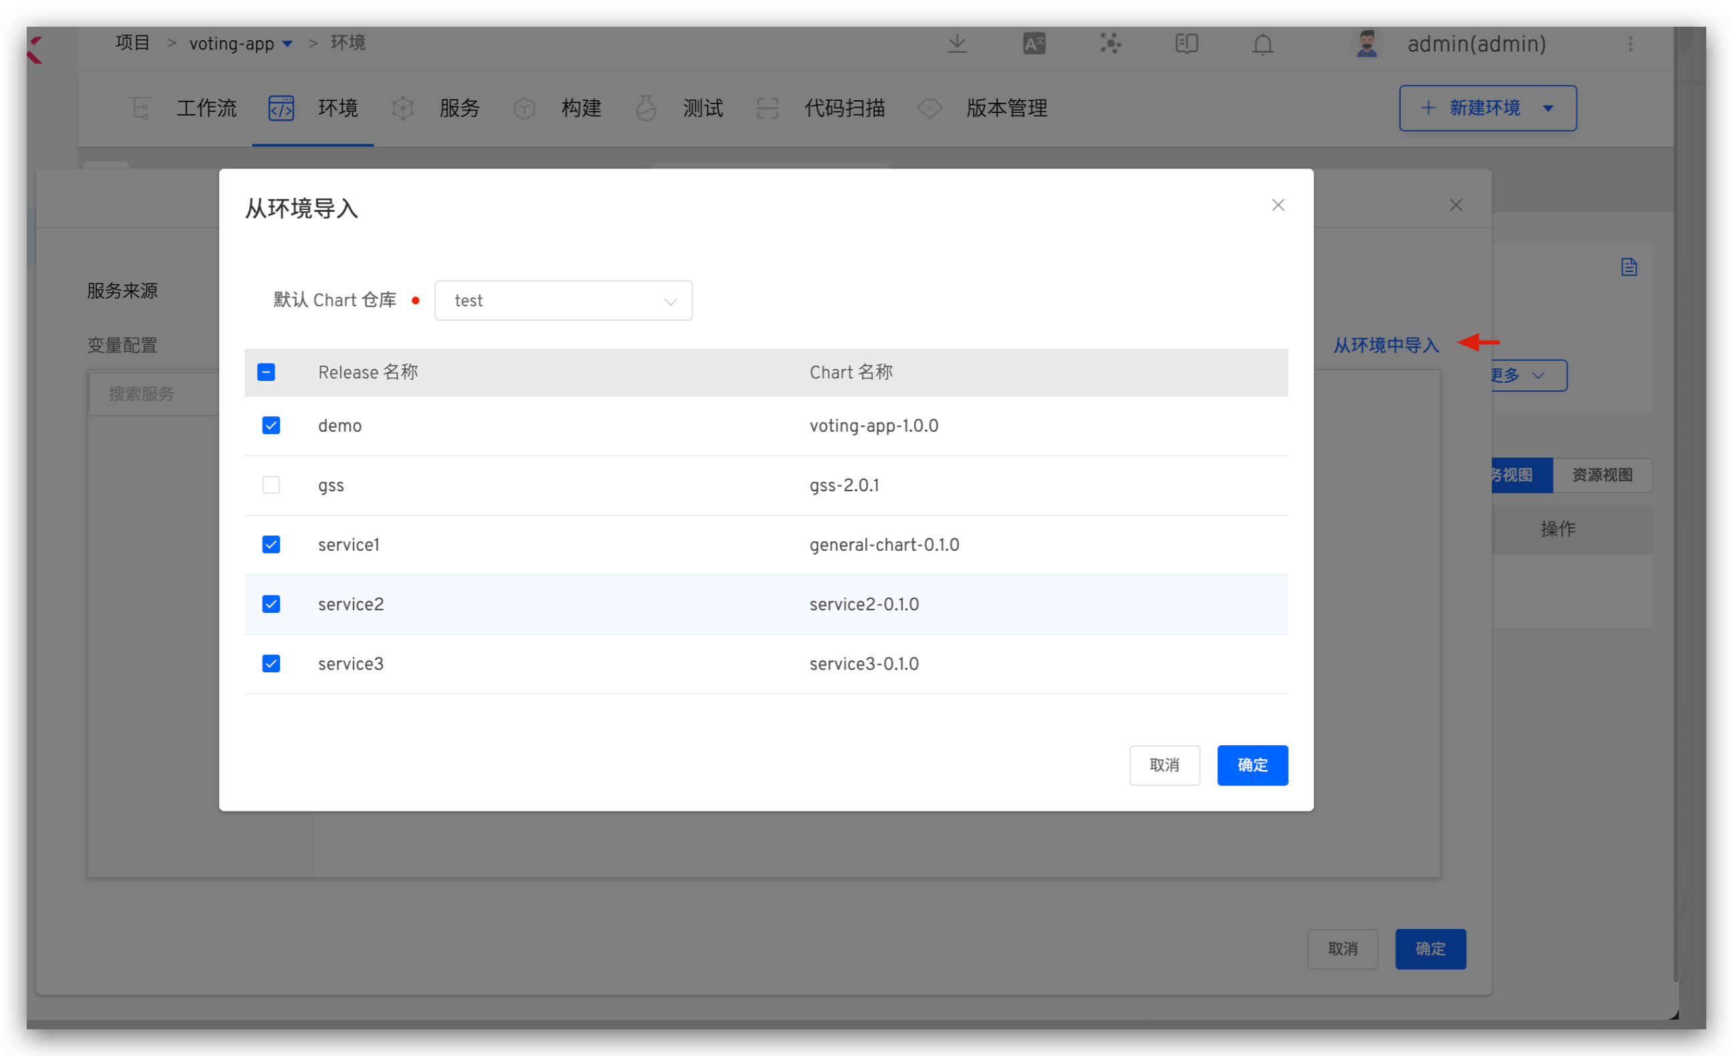
Task: Switch to the 环境 tab
Action: click(x=338, y=108)
